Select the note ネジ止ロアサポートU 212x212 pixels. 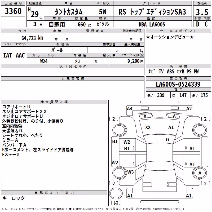coord(23,116)
